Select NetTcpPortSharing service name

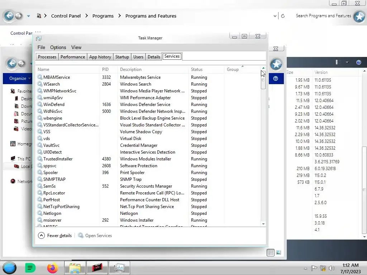click(61, 207)
